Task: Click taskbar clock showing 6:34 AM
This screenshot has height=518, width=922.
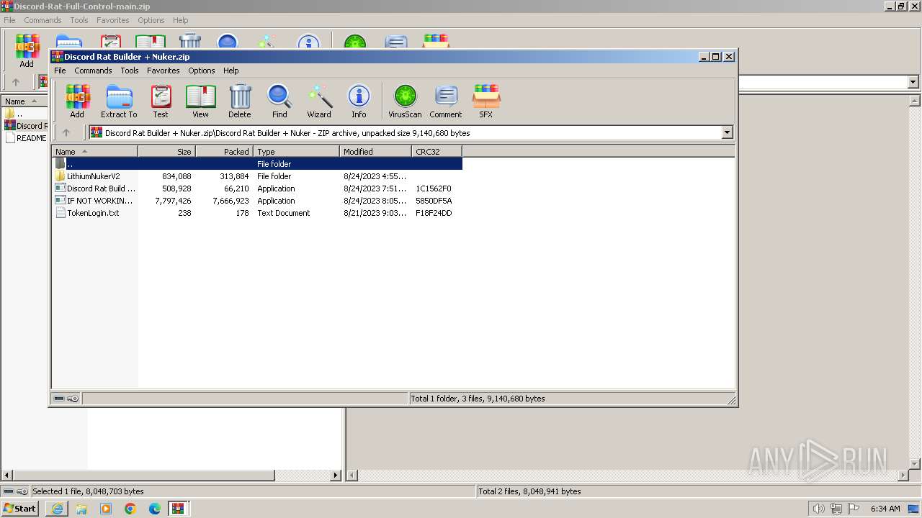Action: 885,509
